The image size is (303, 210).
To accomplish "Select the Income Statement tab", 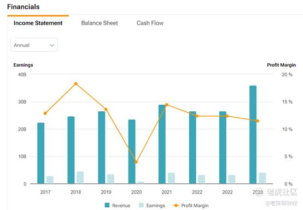I will [38, 23].
